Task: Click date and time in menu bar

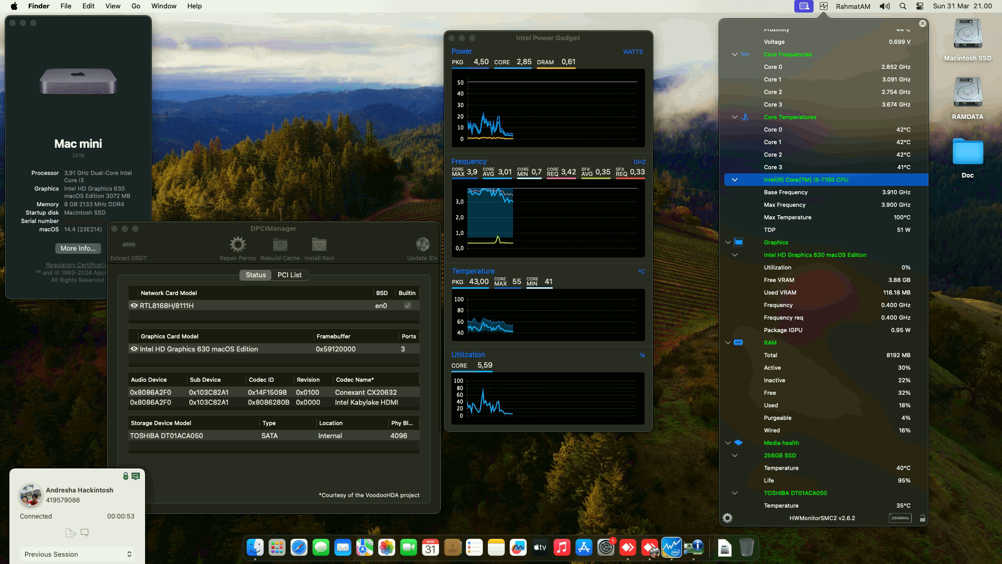Action: click(x=962, y=6)
